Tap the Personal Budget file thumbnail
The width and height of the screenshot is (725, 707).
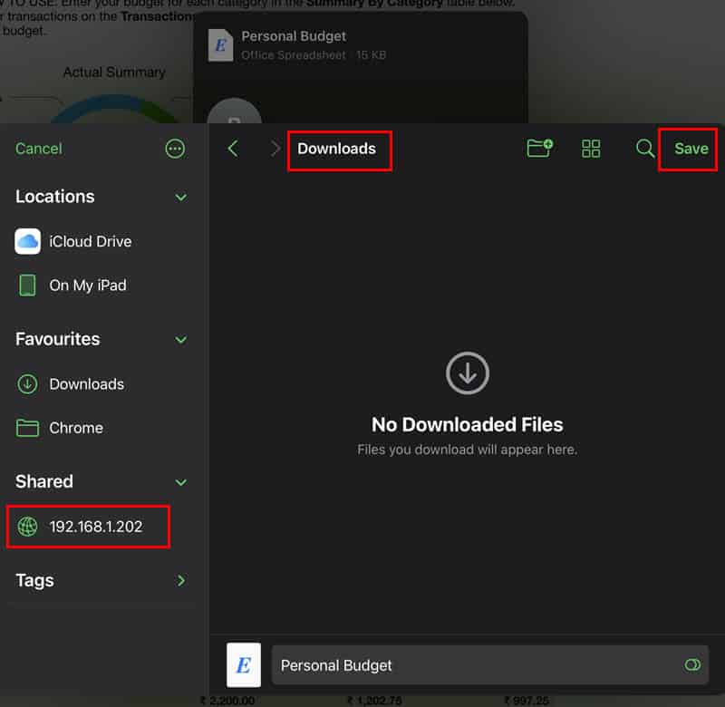tap(244, 665)
